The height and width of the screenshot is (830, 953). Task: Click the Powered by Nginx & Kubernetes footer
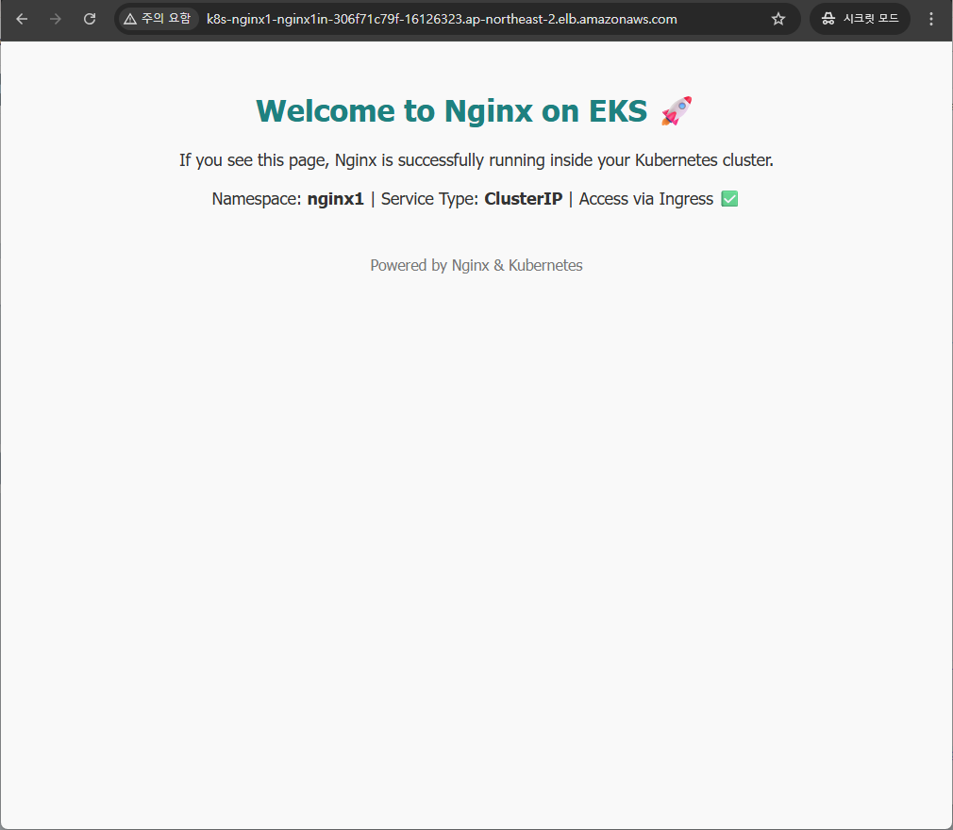point(476,266)
